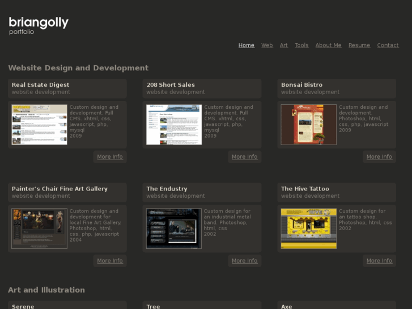Click The Hive Tattoo shop description text

(x=365, y=219)
